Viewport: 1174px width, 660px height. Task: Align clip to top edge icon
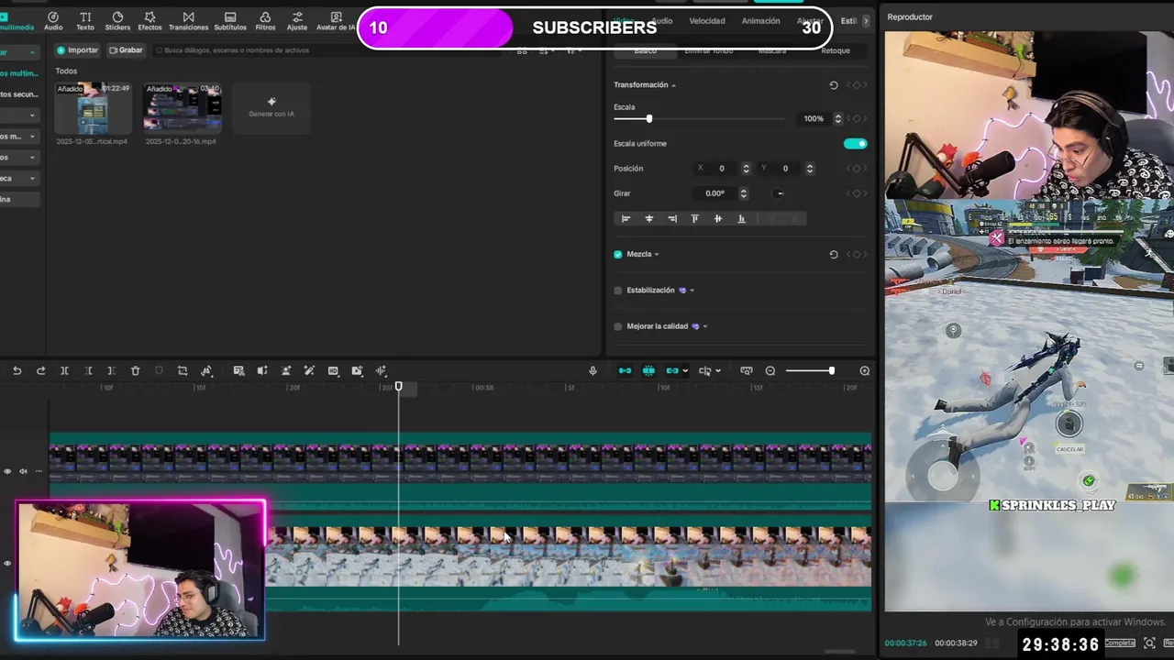(x=694, y=218)
